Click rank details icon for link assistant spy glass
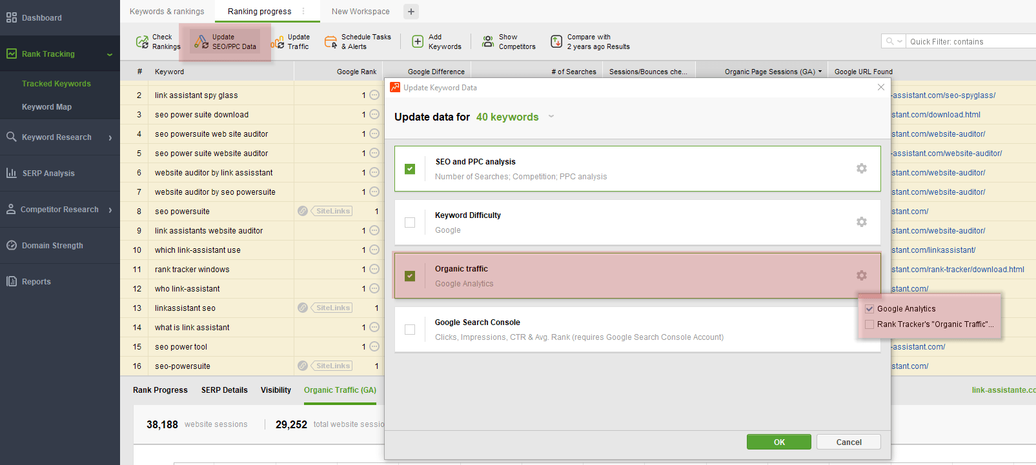This screenshot has height=465, width=1036. coord(374,95)
